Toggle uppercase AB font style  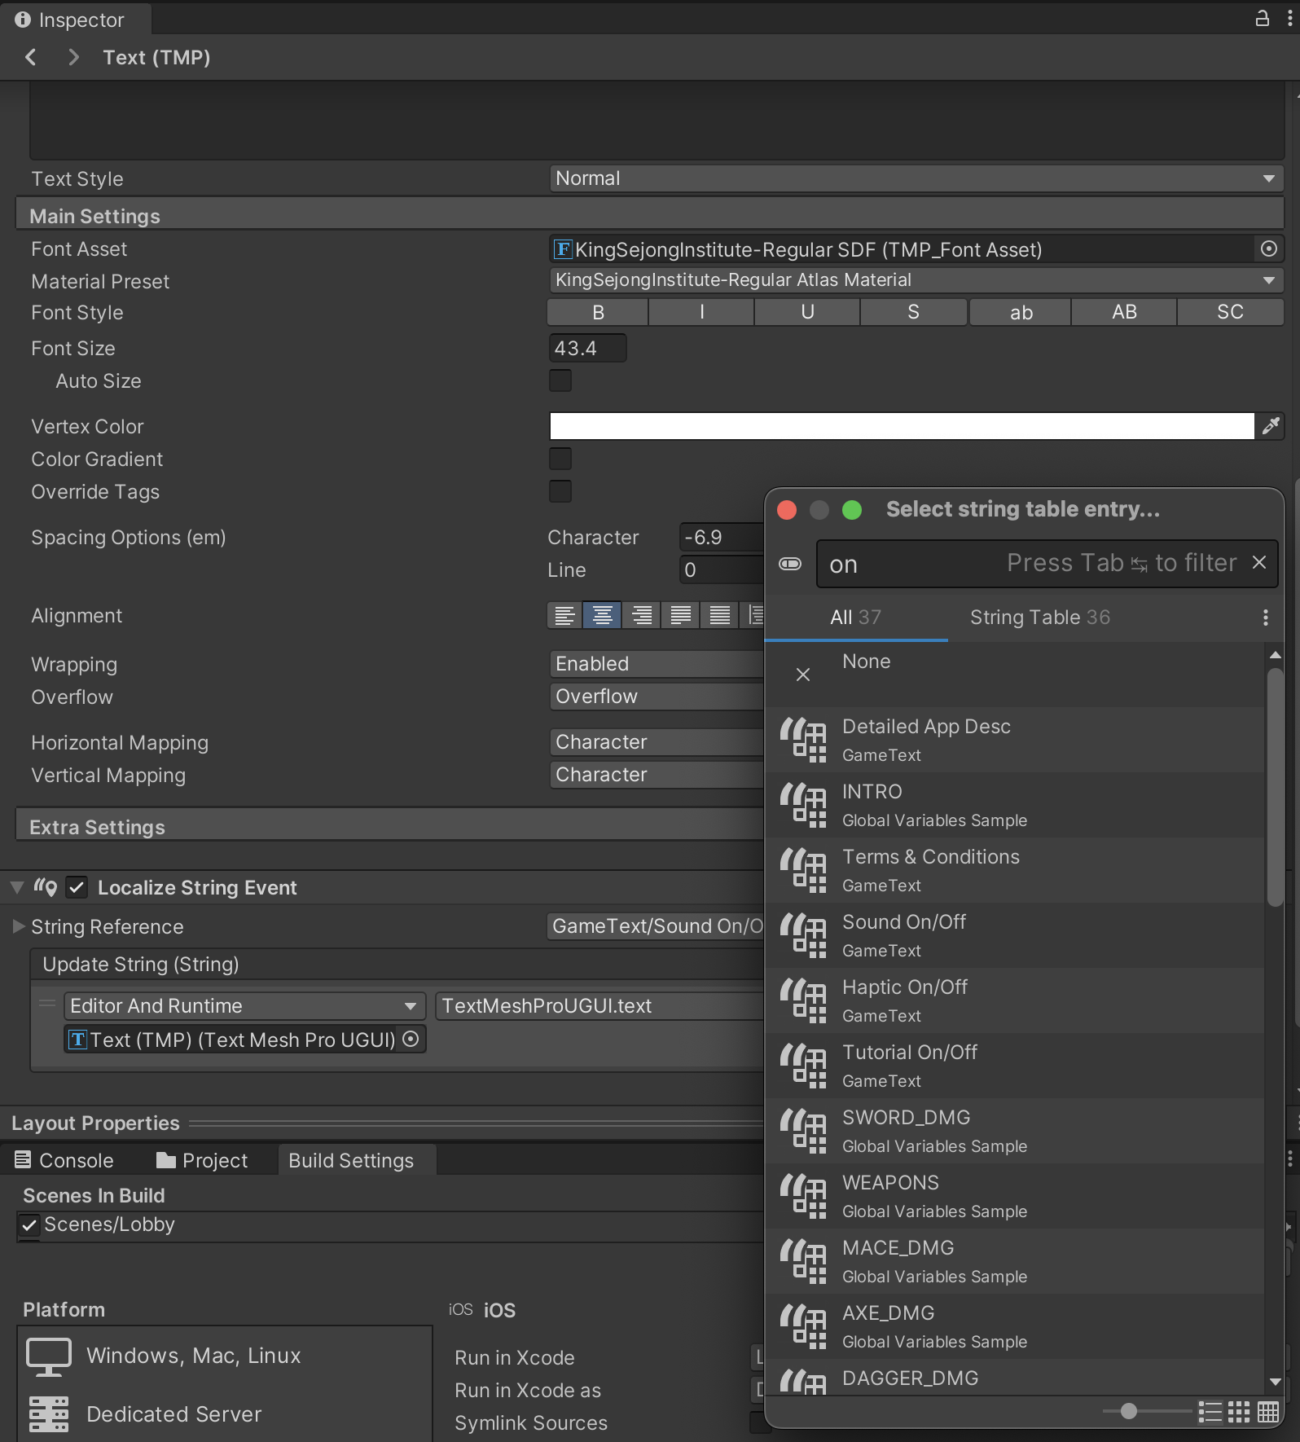[x=1124, y=312]
